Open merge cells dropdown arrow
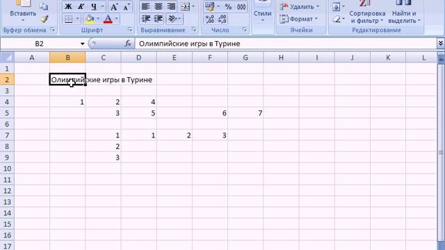The width and height of the screenshot is (445, 250). click(193, 6)
